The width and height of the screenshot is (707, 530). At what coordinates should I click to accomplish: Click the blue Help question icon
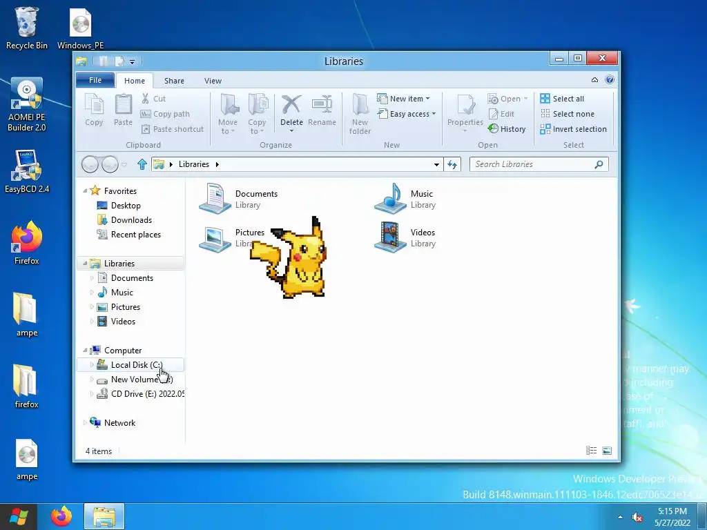pos(610,80)
